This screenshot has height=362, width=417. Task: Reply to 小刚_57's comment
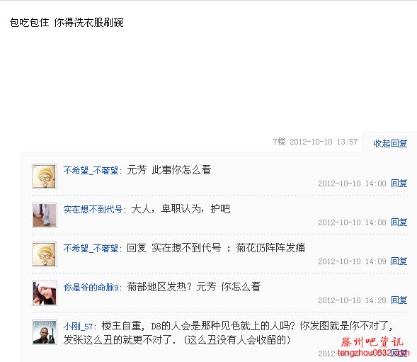399,353
